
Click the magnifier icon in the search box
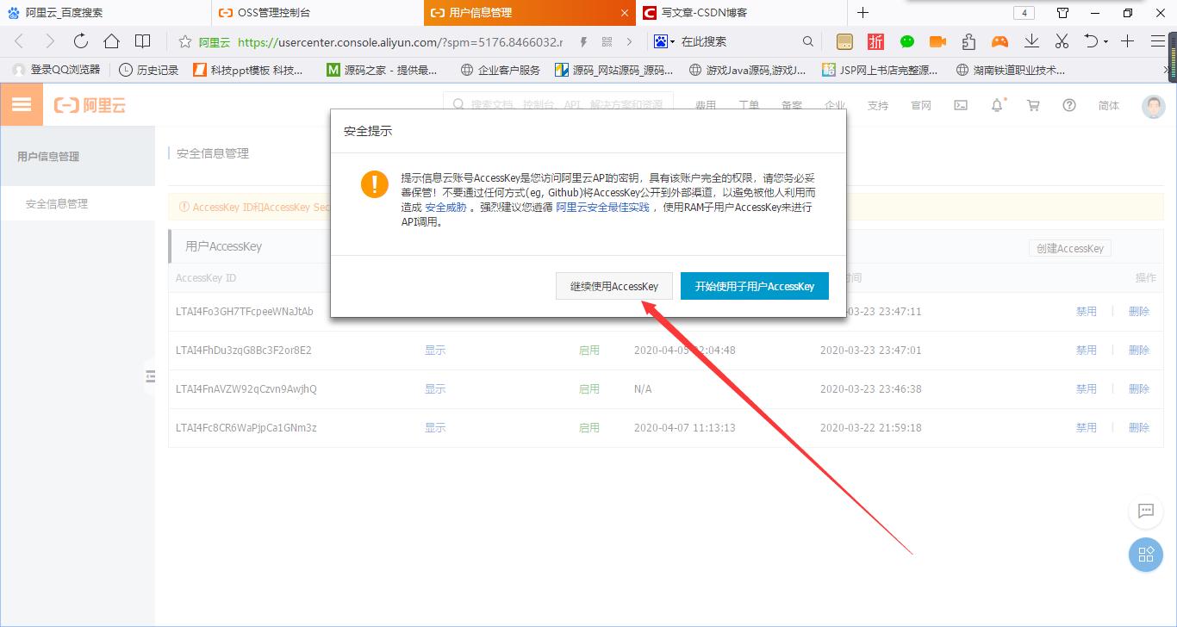click(808, 41)
